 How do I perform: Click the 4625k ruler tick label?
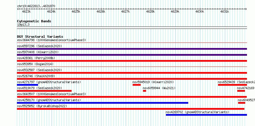[76, 11]
